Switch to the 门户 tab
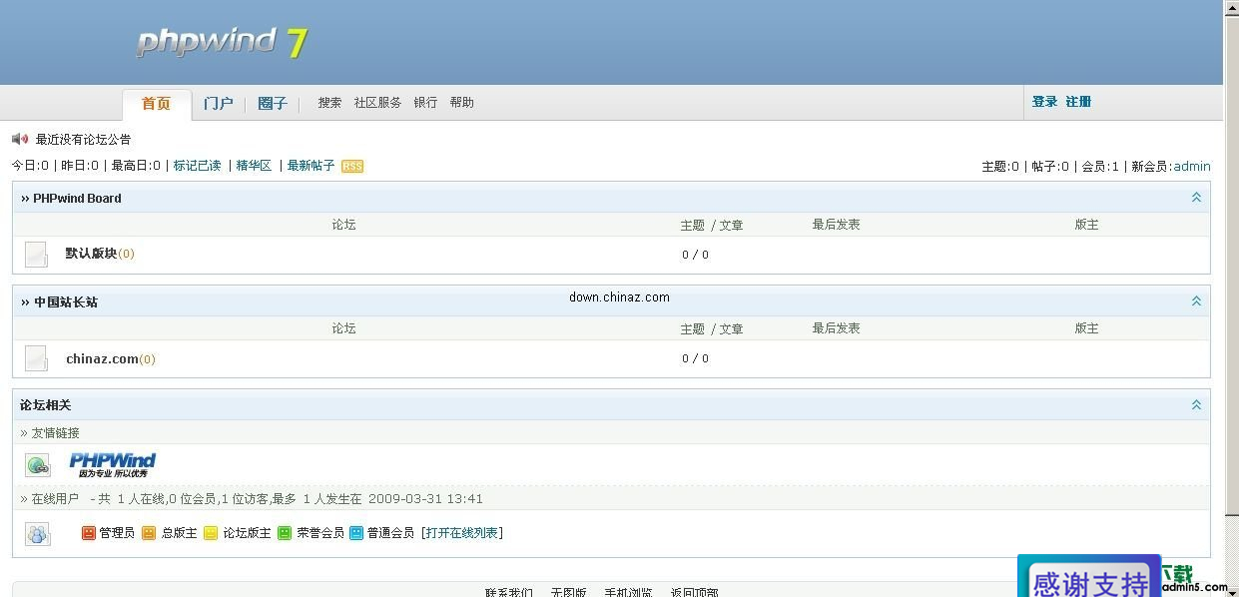The height and width of the screenshot is (597, 1239). click(218, 104)
